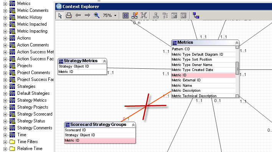The image size is (272, 152).
Task: Expand the Metrics tree node
Action: click(x=5, y=4)
